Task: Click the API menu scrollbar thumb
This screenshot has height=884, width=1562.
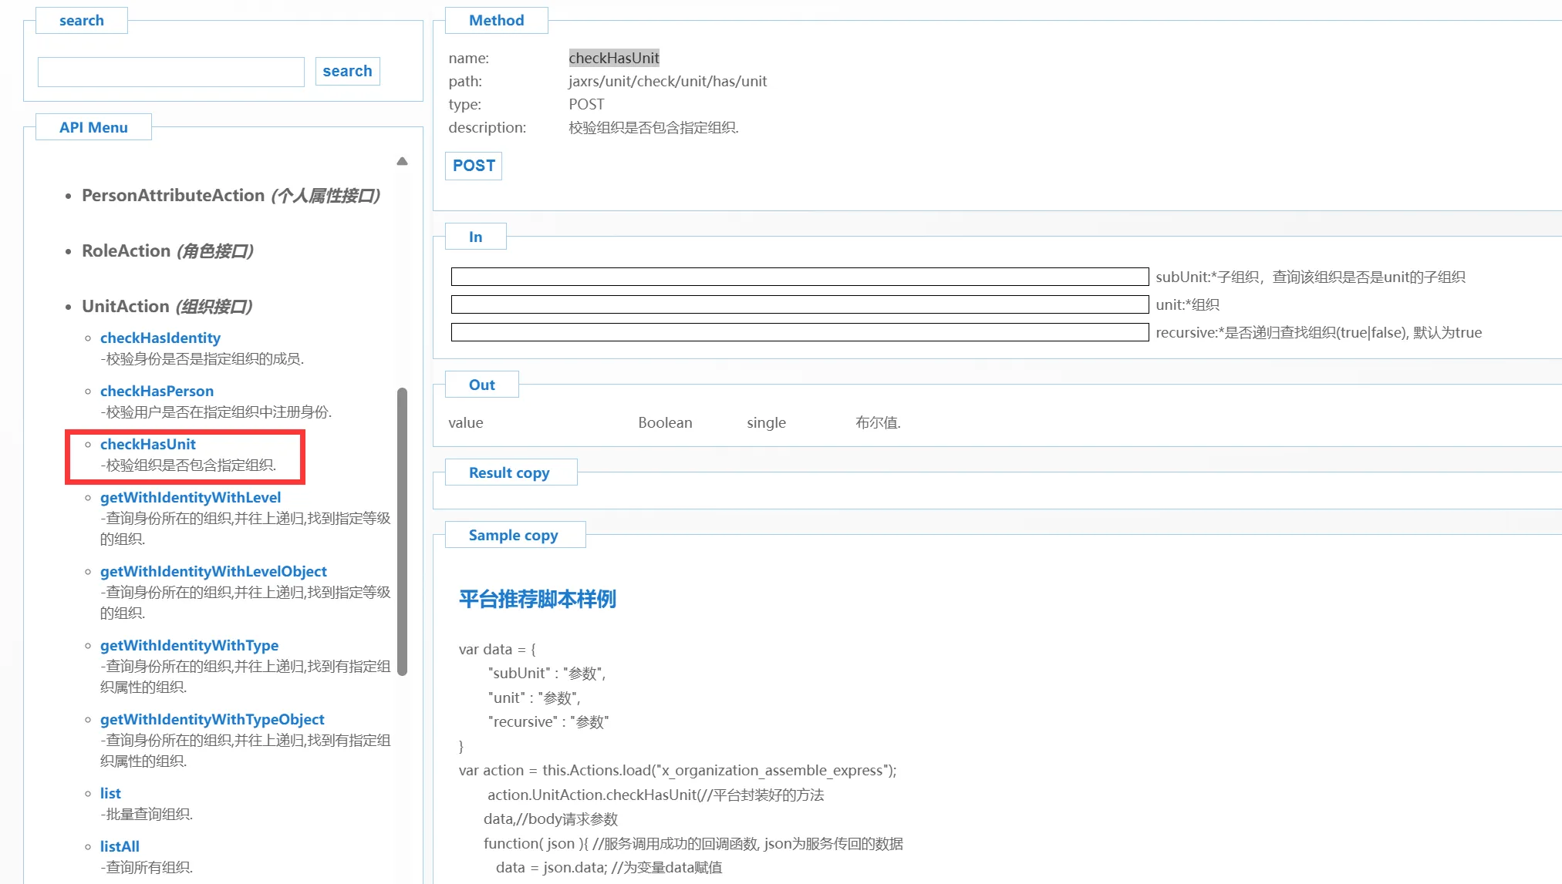Action: coord(402,532)
